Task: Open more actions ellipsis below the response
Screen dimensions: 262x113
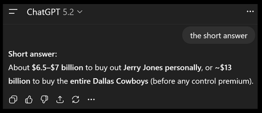Action: point(91,99)
